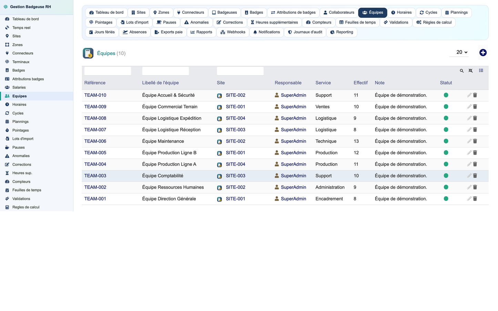The width and height of the screenshot is (498, 311).
Task: Delete TEAM-004 with the trash icon
Action: click(x=475, y=164)
